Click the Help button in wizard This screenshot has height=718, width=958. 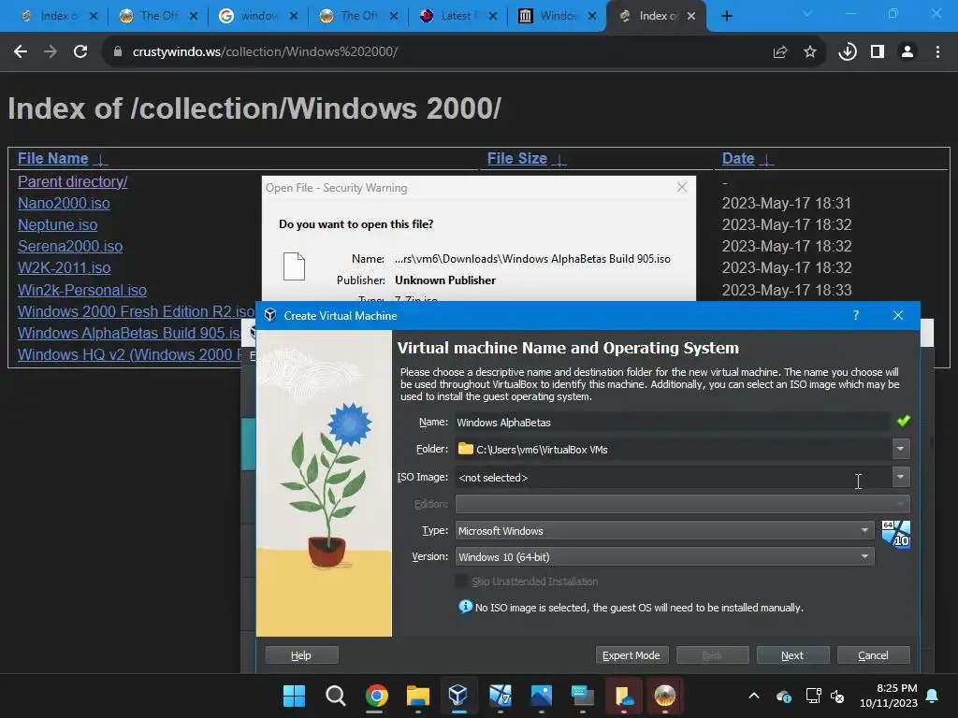(x=301, y=655)
